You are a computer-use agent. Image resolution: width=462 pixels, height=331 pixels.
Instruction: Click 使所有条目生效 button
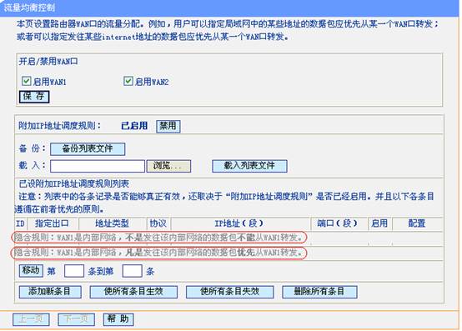click(133, 292)
